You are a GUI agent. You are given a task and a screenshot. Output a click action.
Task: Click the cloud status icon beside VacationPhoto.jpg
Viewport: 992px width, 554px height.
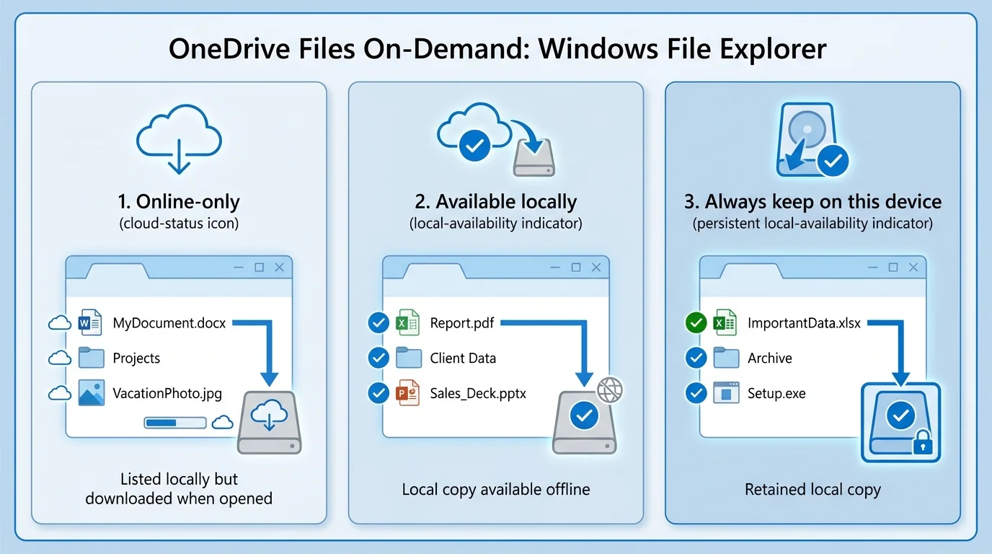coord(59,393)
